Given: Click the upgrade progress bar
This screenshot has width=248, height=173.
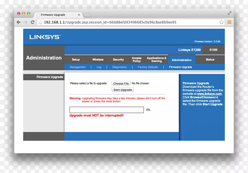Looking at the screenshot, I should pyautogui.click(x=107, y=110).
